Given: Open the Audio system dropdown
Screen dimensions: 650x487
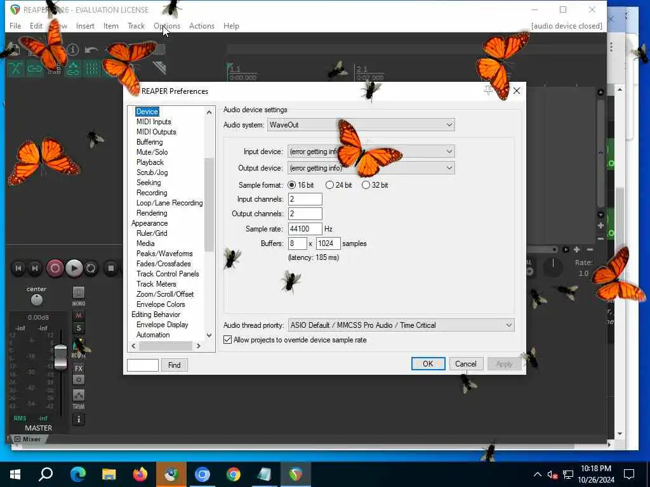Looking at the screenshot, I should 361,125.
